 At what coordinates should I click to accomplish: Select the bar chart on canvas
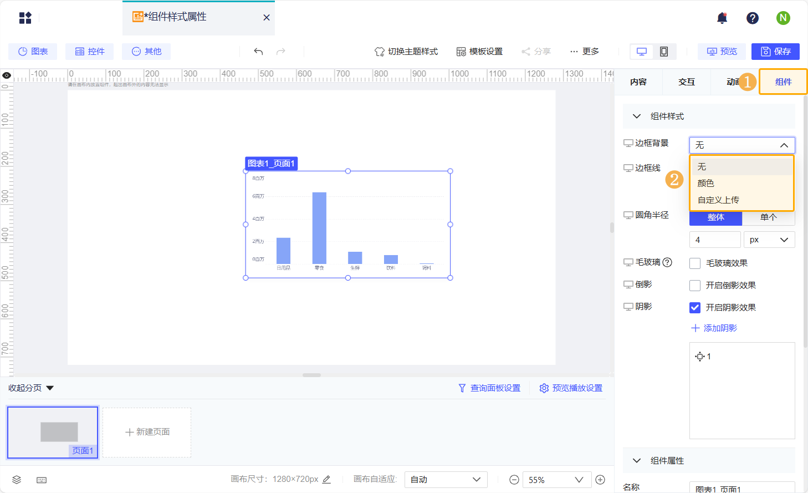tap(348, 225)
